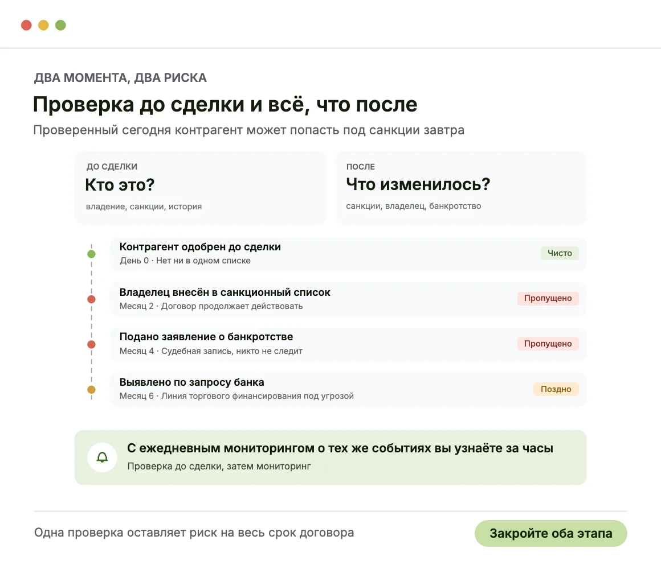Click subtitle «Проверенный сегодня контрагент может попасть под санкции завтра»

click(x=248, y=130)
